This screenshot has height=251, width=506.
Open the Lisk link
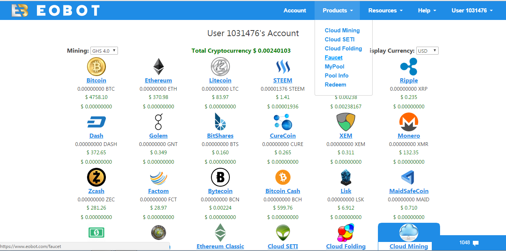[346, 191]
